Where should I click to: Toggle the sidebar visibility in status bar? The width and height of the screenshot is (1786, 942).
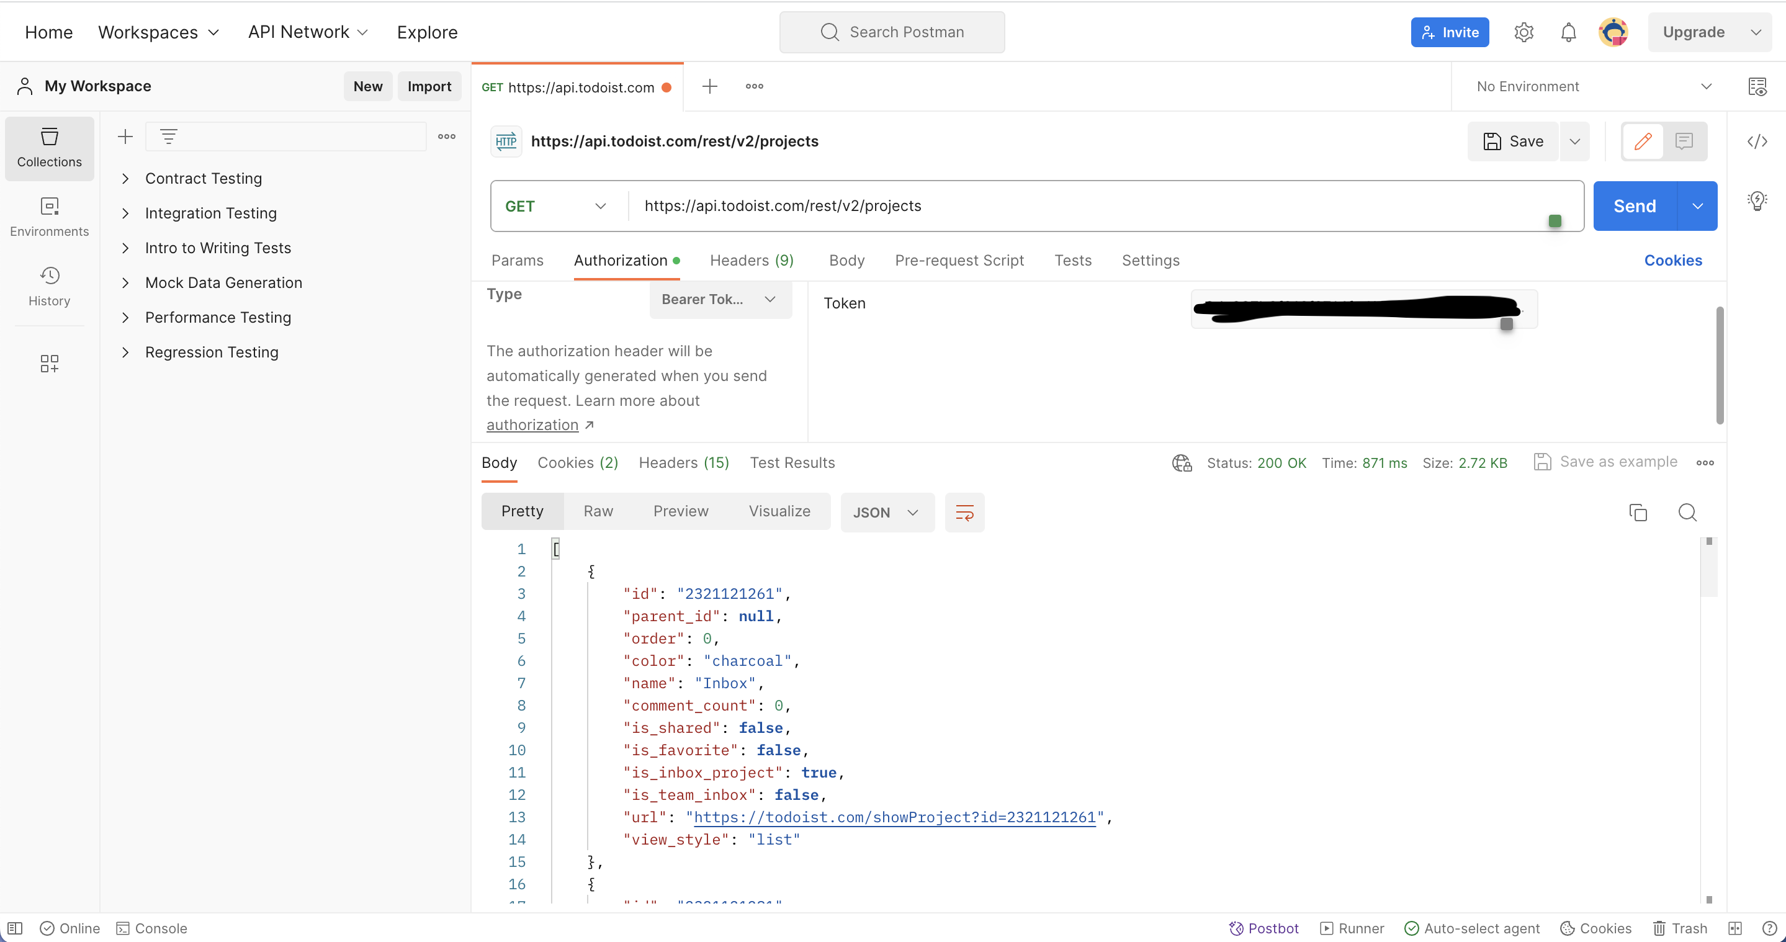pyautogui.click(x=14, y=928)
